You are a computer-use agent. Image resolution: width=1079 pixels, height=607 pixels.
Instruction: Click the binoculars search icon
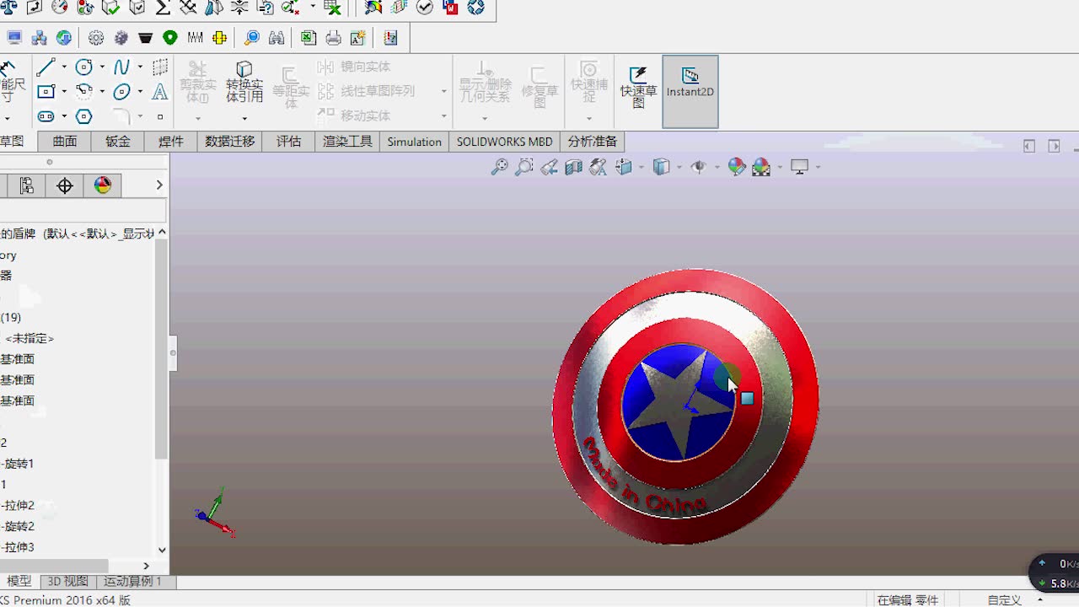(276, 38)
